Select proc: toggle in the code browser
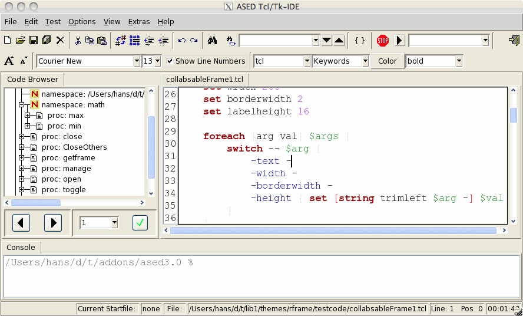This screenshot has width=523, height=316. pyautogui.click(x=64, y=190)
